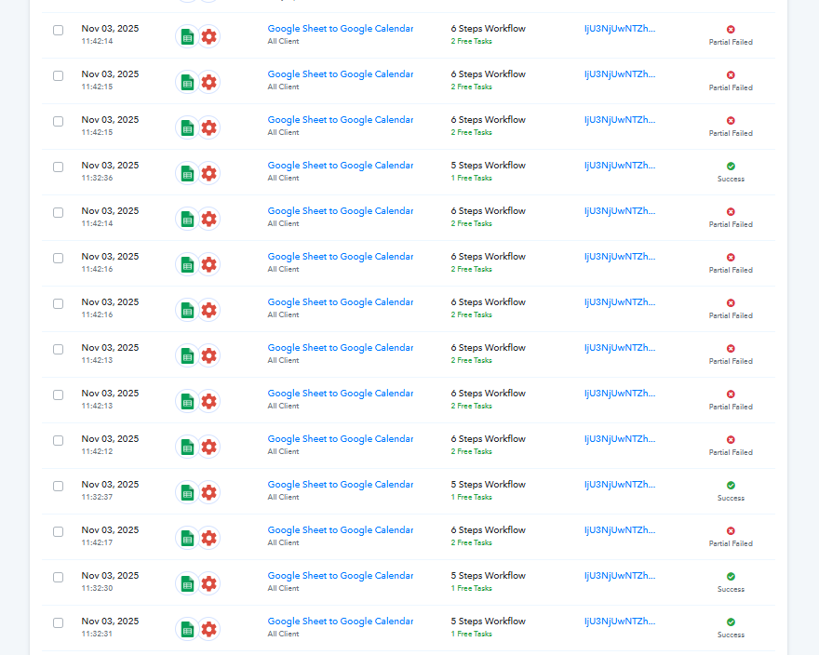Click the timestamp text '11:42:12'
Viewport: 819px width, 655px height.
coord(97,452)
